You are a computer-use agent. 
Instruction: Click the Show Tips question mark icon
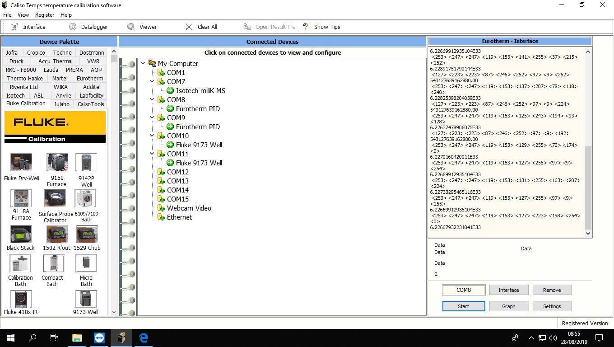[x=306, y=27]
